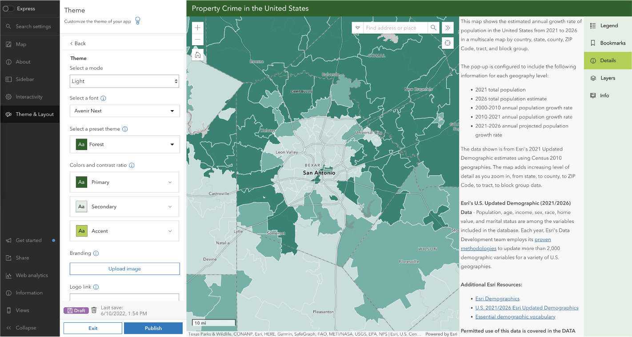Open the Select a mode dropdown
This screenshot has width=632, height=337.
124,81
